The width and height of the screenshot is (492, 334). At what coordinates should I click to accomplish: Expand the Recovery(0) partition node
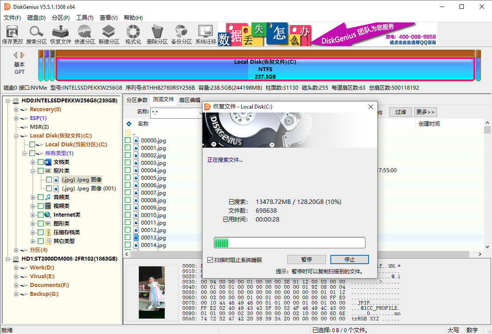point(16,109)
